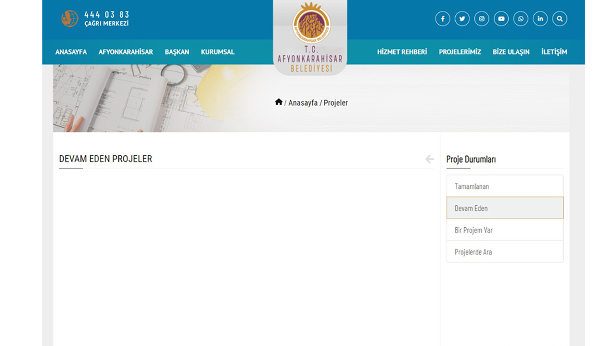Open the Twitter social icon

click(462, 19)
